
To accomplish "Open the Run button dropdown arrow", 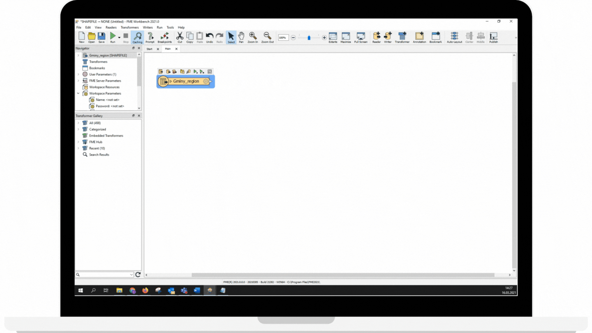I will click(x=119, y=37).
